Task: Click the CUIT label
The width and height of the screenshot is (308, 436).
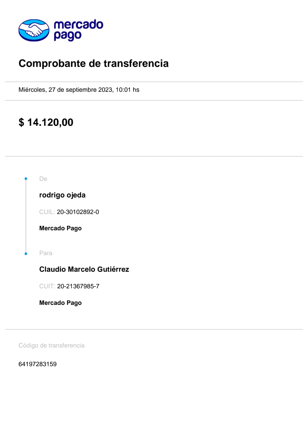Action: pos(47,286)
